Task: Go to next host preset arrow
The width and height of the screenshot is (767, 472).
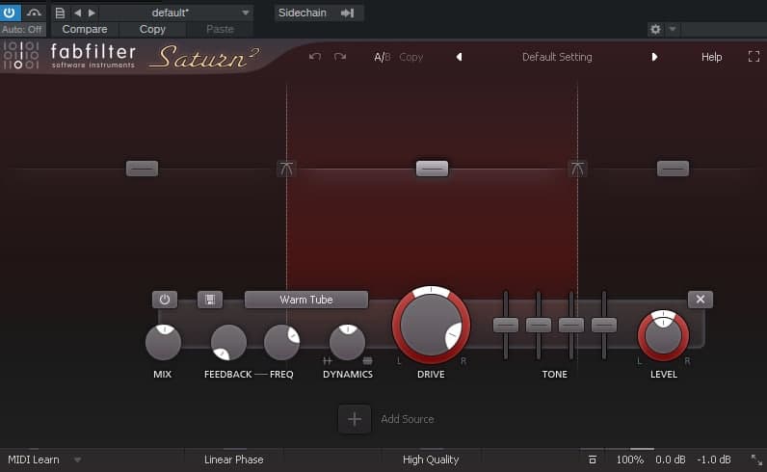Action: pos(92,13)
